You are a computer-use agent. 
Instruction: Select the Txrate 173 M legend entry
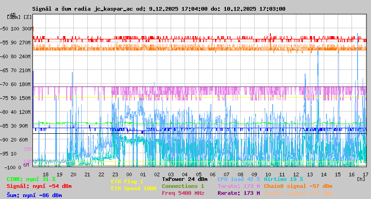click(x=238, y=186)
